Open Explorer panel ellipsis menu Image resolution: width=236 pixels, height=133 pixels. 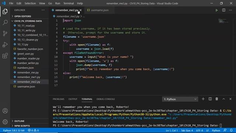tap(43, 10)
